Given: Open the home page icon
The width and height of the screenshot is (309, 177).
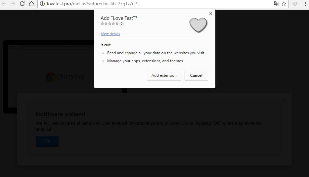Looking at the screenshot, I should point(31,4).
